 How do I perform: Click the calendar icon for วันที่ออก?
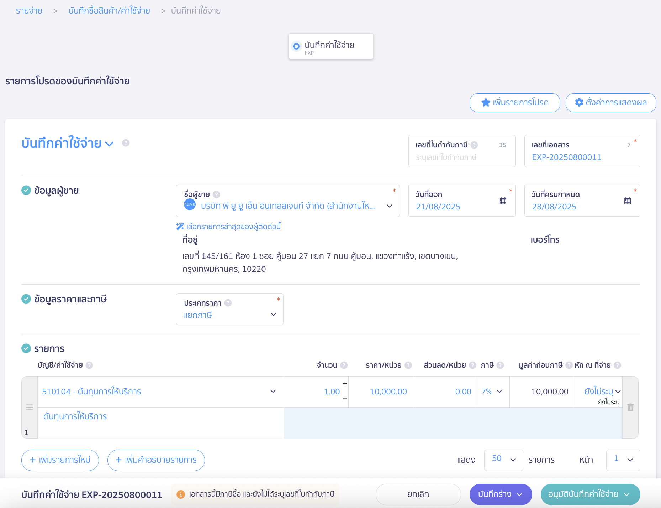(x=503, y=201)
